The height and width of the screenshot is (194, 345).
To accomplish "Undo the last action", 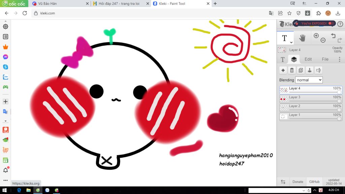I will [x=333, y=36].
